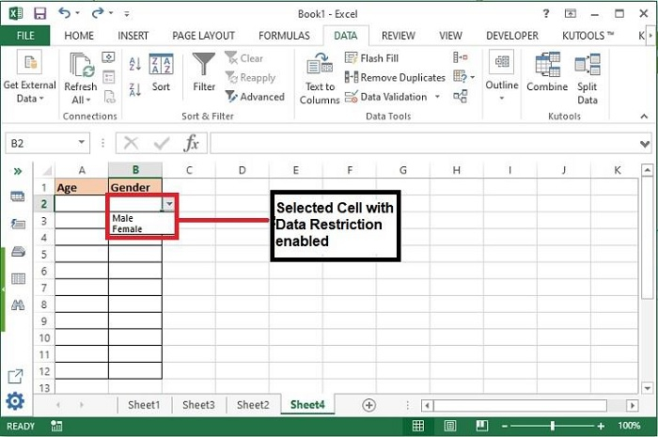Screen dimensions: 658x437
Task: Open the Sort dialog
Action: 161,72
